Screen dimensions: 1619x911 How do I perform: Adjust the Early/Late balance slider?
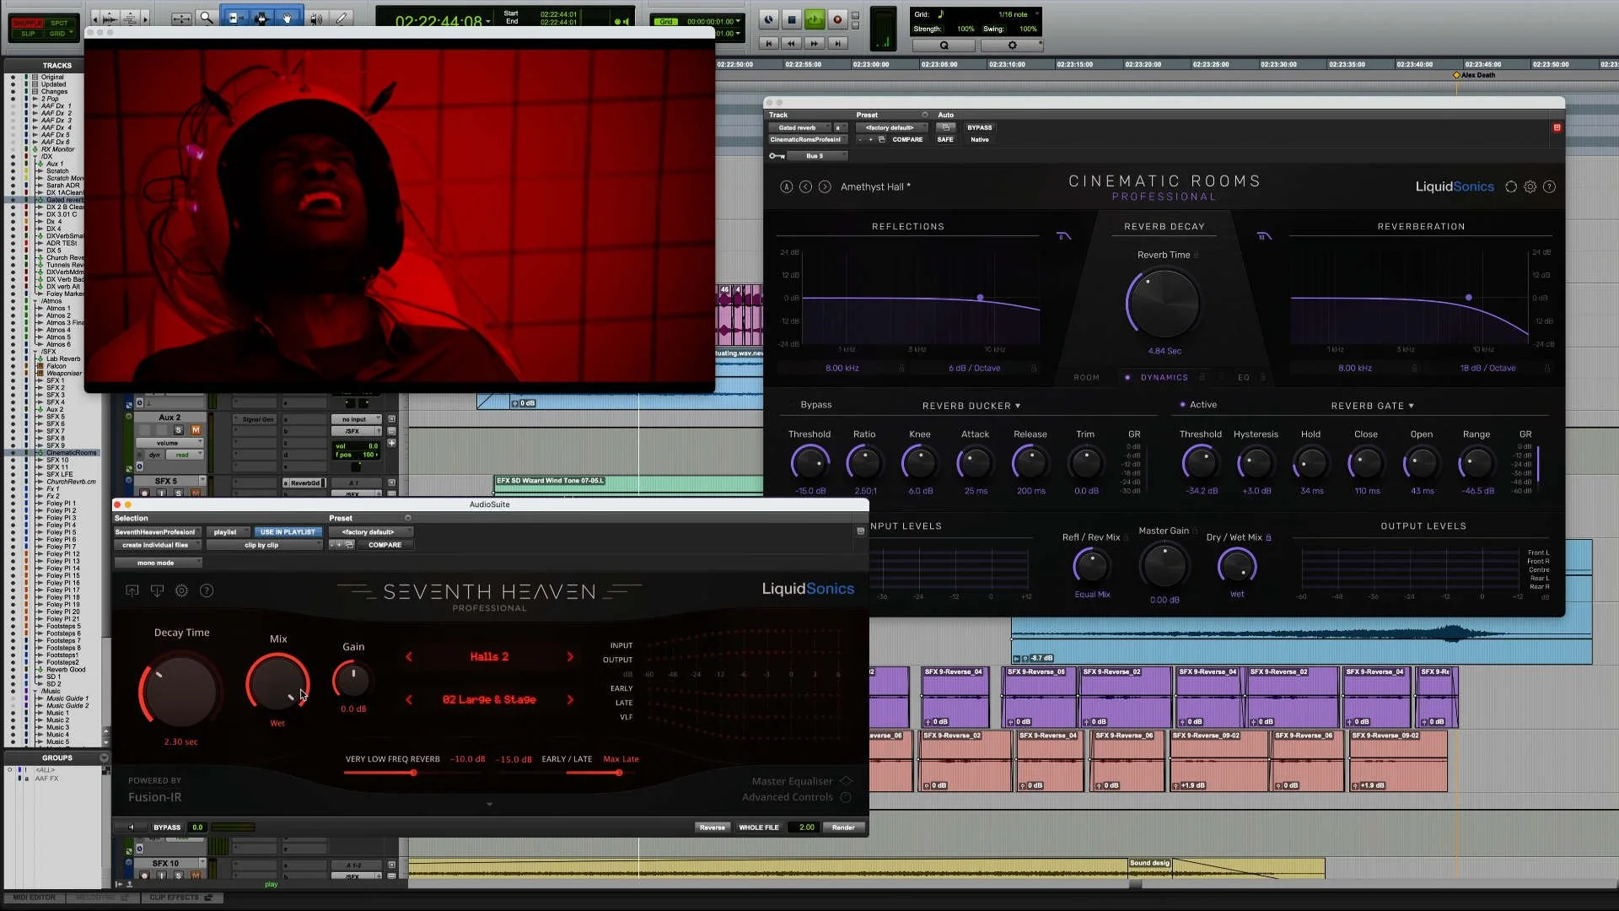tap(618, 773)
